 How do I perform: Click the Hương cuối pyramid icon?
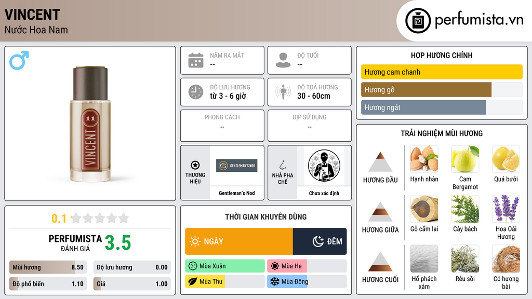(x=380, y=262)
